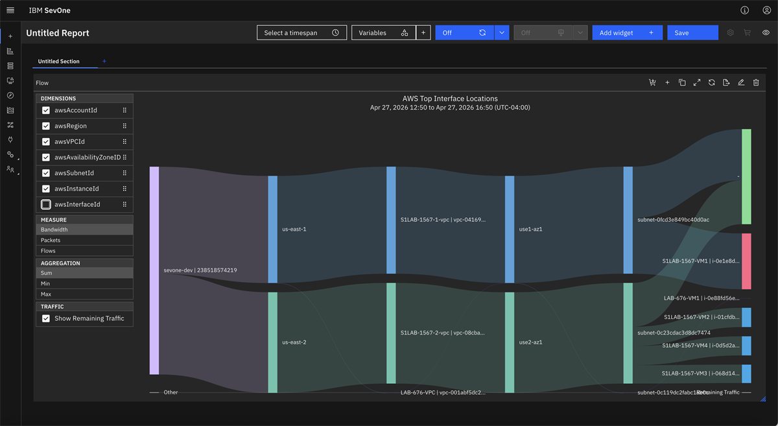
Task: Click the sevone-dev account purple node
Action: 154,270
